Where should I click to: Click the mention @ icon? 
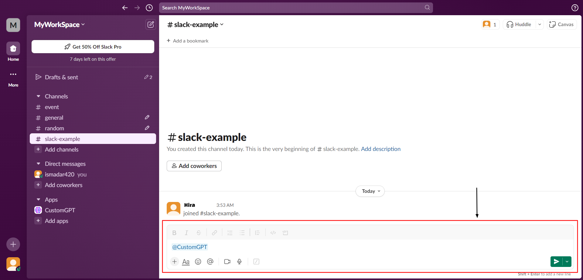210,261
